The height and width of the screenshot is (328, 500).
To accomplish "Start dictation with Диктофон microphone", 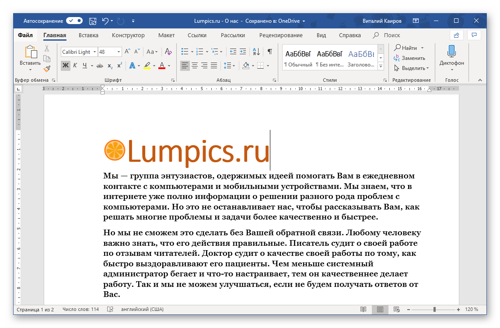I will 451,54.
